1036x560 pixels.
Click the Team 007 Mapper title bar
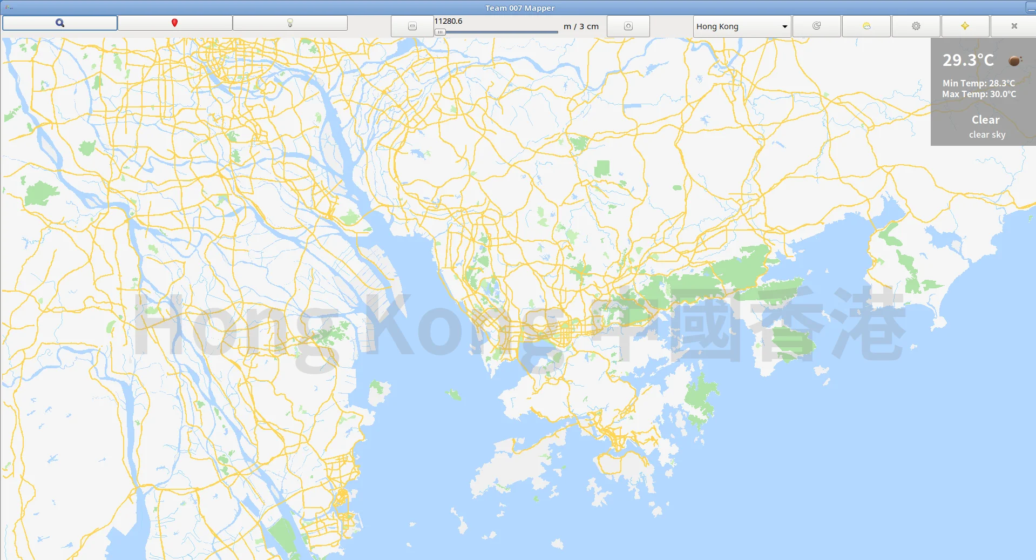518,8
